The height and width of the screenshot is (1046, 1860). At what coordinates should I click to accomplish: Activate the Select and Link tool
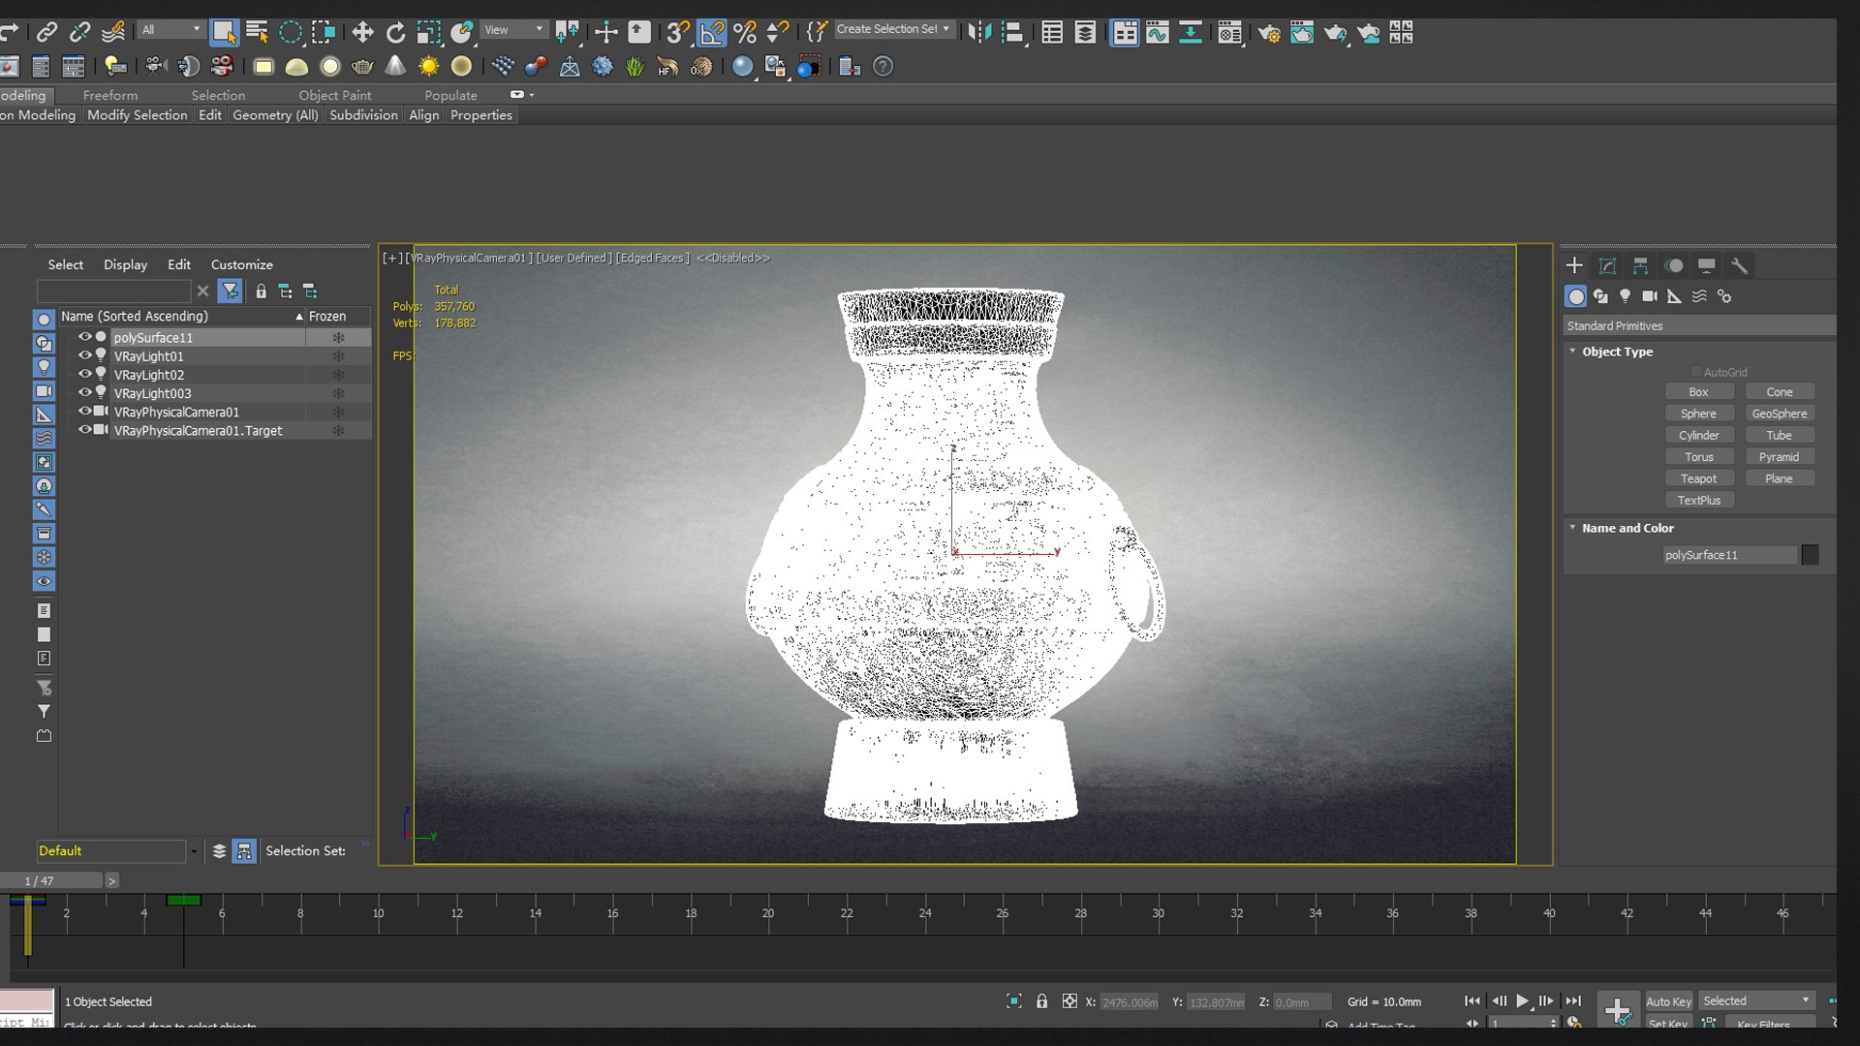click(46, 32)
